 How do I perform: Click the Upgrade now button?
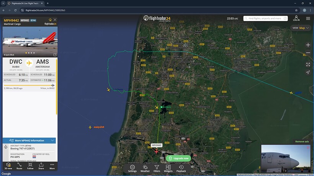(178, 158)
